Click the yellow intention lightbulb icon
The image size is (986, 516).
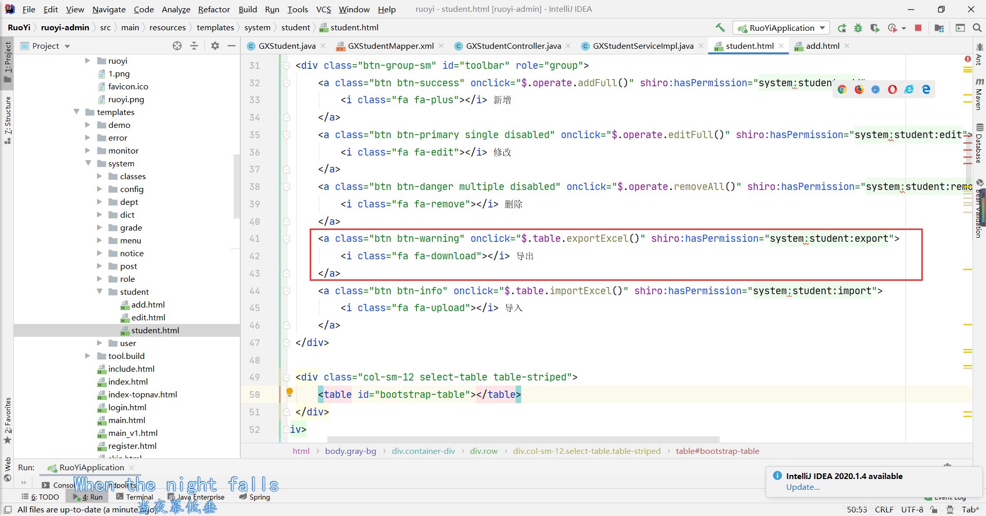point(290,393)
